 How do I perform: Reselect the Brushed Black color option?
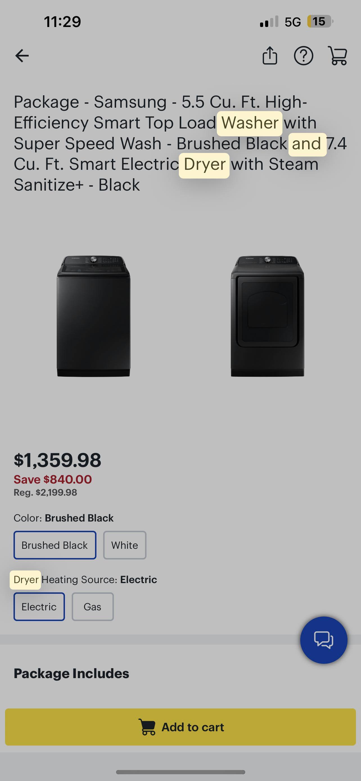coord(55,545)
